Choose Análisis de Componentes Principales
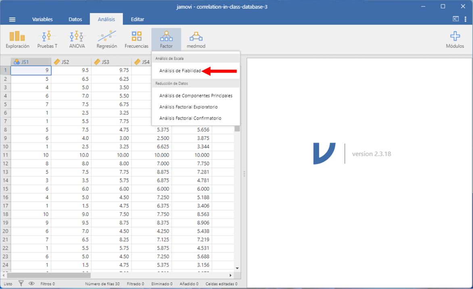This screenshot has width=473, height=289. pyautogui.click(x=196, y=96)
